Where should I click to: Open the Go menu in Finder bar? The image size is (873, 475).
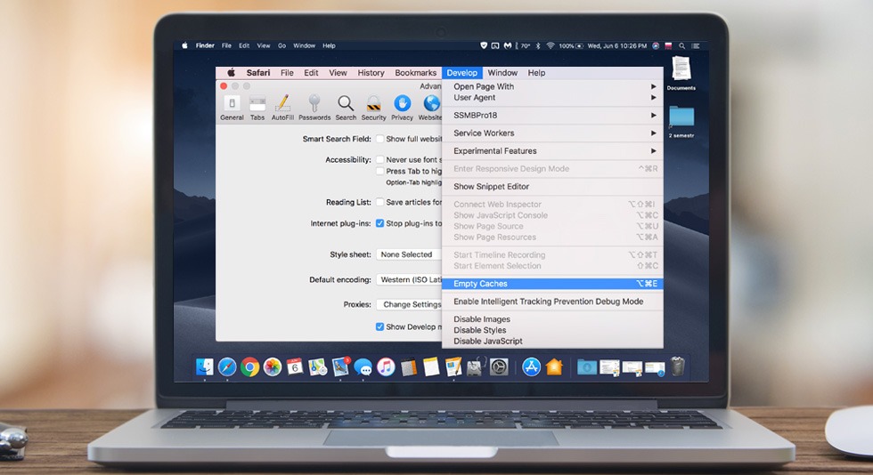[x=281, y=45]
